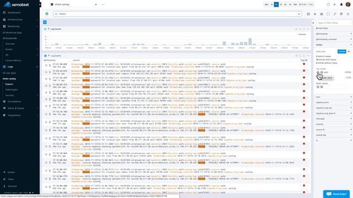Click the link icon in the search toolbar
The width and height of the screenshot is (353, 198).
[x=335, y=14]
